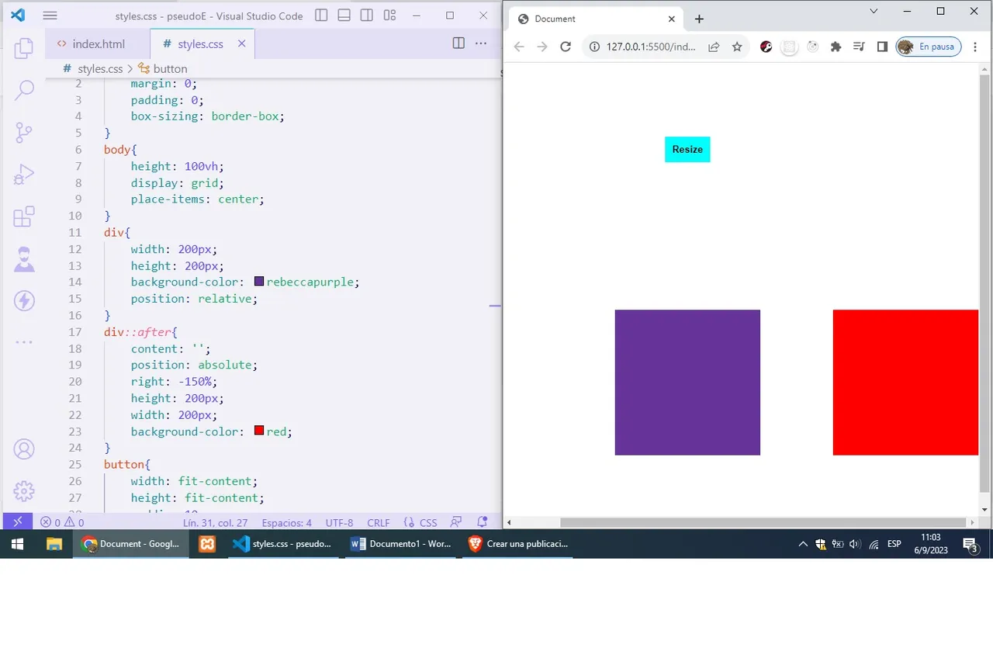This screenshot has height=672, width=993.
Task: Open the Chrome tab search dropdown arrow
Action: click(x=874, y=11)
